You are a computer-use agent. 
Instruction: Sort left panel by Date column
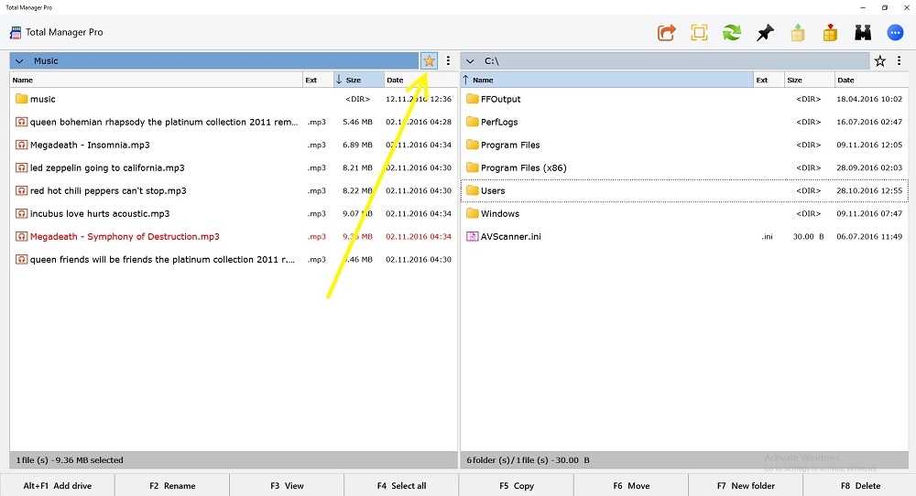pos(420,80)
